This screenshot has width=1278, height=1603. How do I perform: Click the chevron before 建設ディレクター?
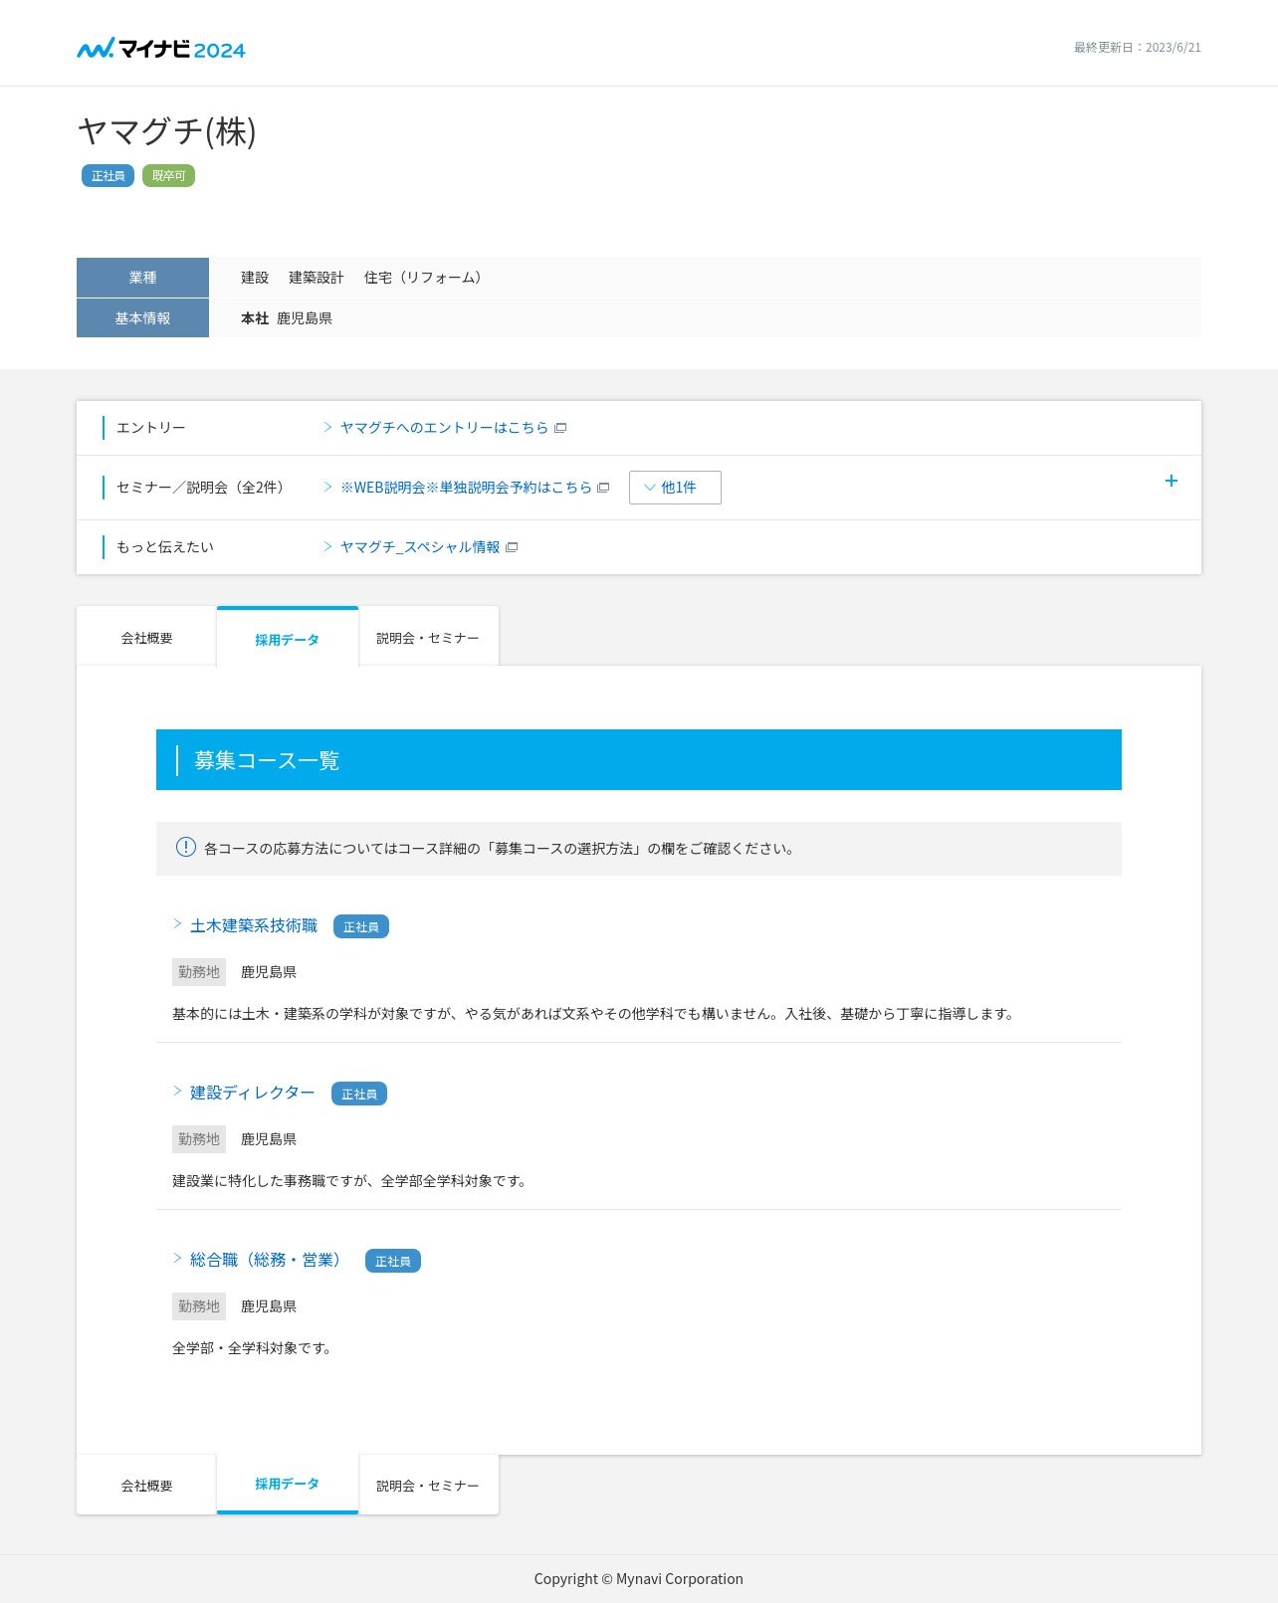click(x=177, y=1092)
